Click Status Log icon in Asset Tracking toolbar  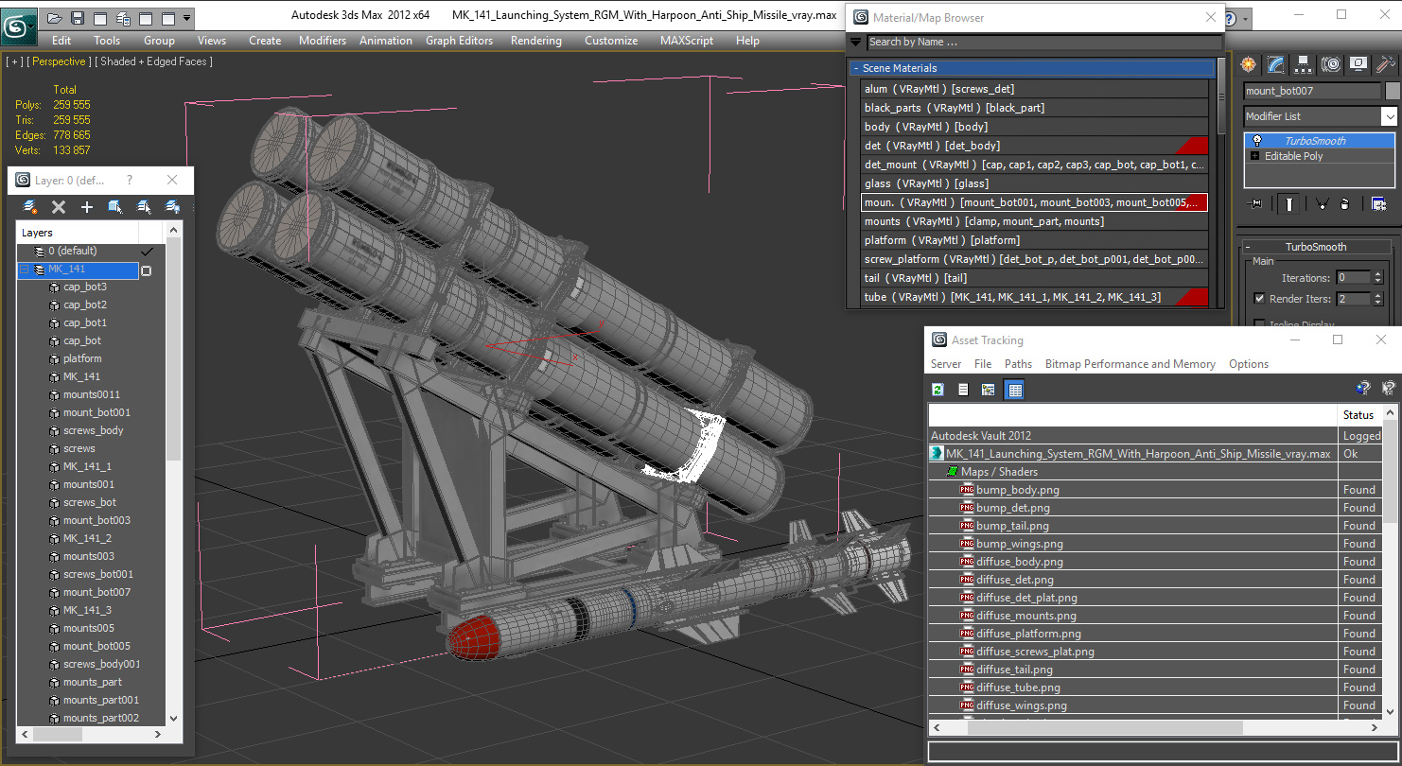tap(963, 390)
